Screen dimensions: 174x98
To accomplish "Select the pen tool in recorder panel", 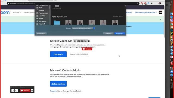I will coord(13,91).
